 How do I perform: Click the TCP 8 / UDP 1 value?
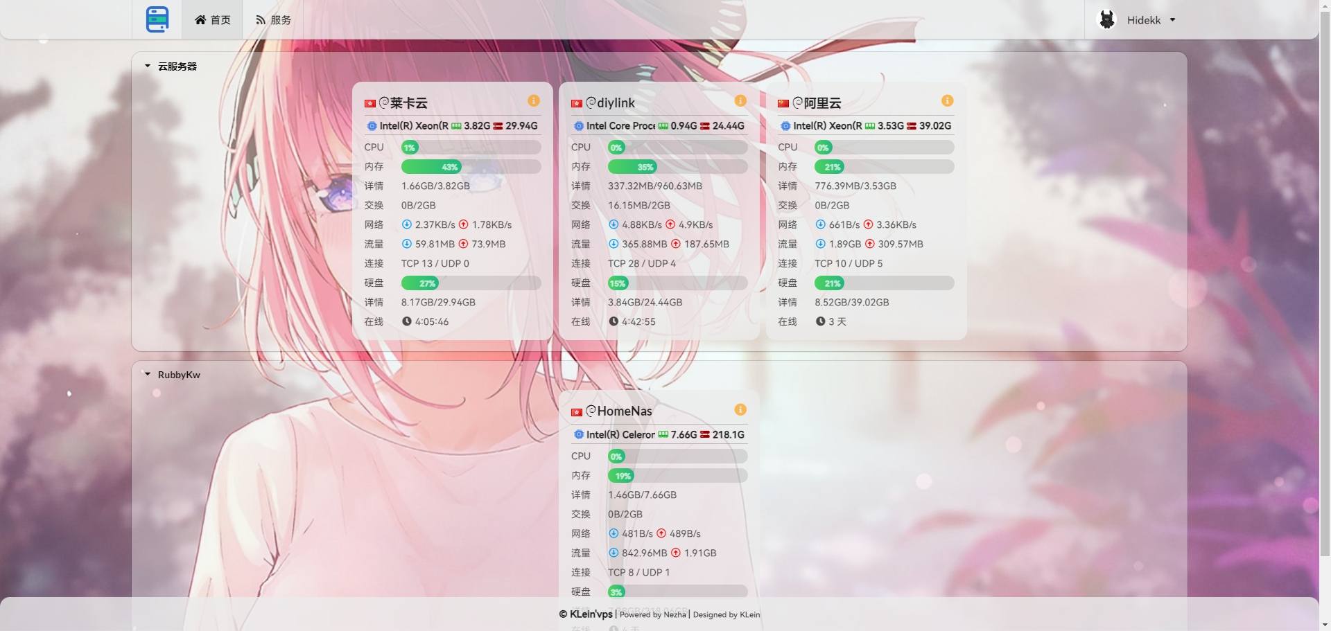pyautogui.click(x=638, y=573)
